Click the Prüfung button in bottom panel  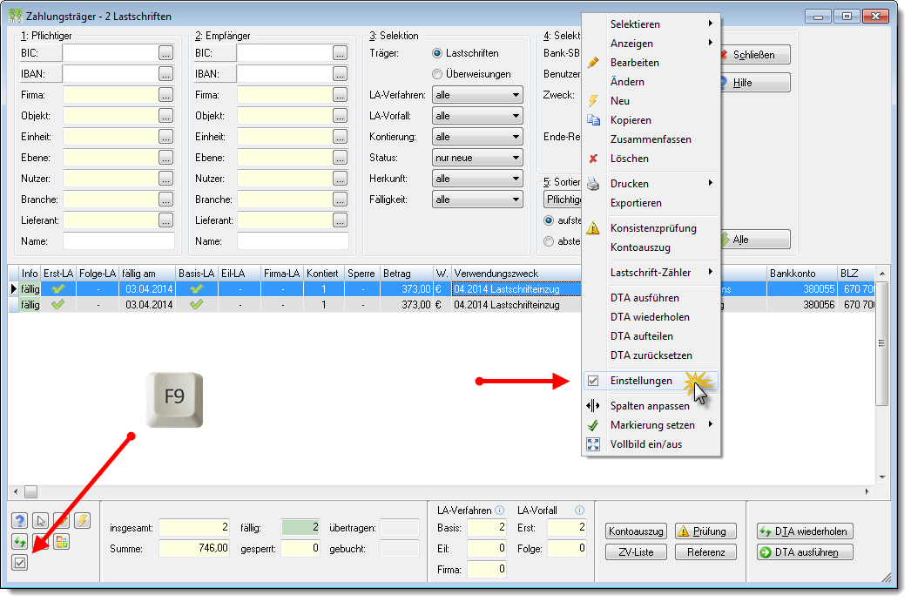tap(705, 531)
